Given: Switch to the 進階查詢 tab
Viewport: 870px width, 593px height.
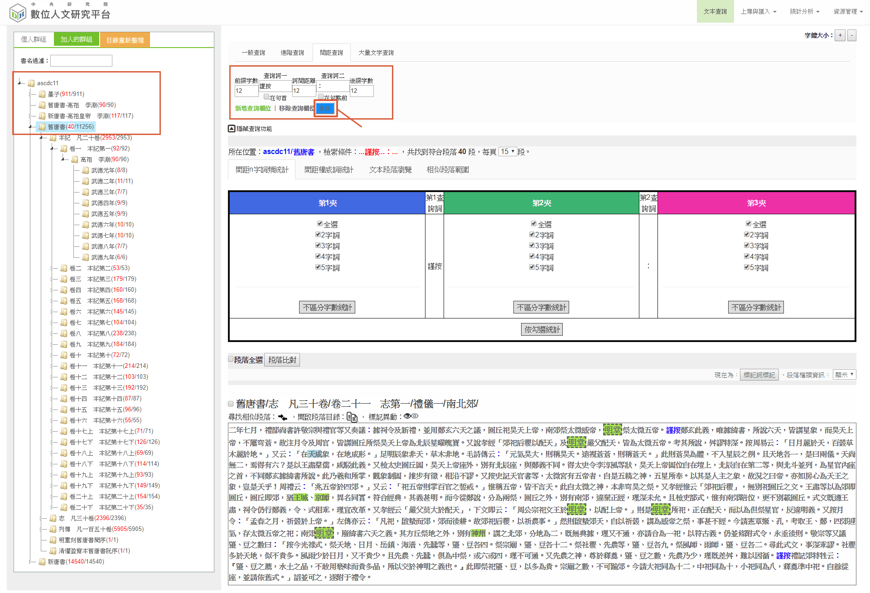Looking at the screenshot, I should (x=292, y=53).
